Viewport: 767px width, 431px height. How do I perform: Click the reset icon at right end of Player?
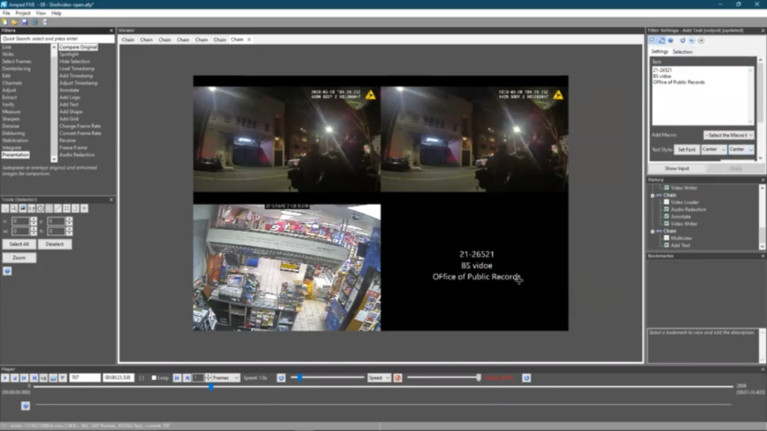(x=527, y=378)
